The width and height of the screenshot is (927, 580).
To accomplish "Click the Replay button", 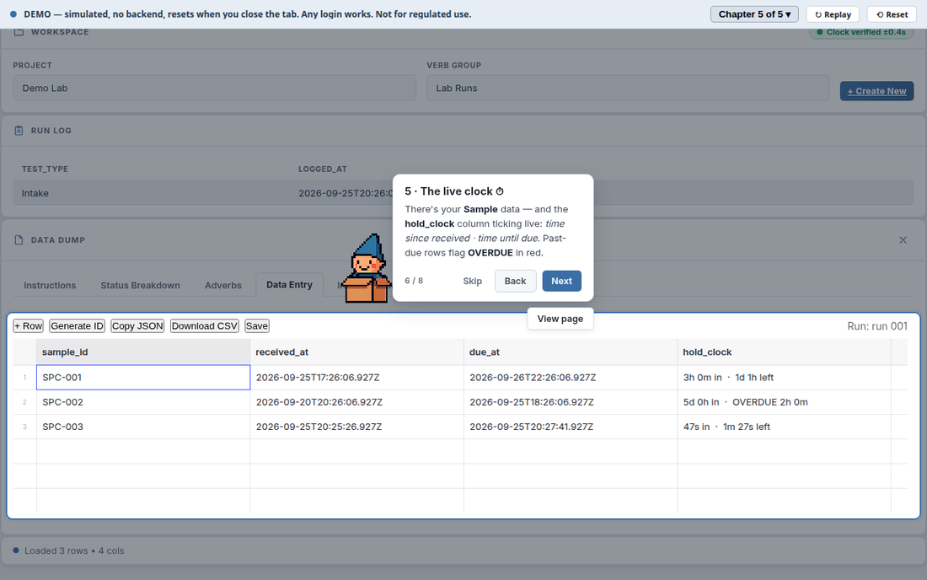I will (833, 14).
